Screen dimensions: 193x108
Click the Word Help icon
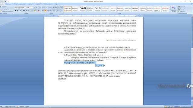[192, 4]
